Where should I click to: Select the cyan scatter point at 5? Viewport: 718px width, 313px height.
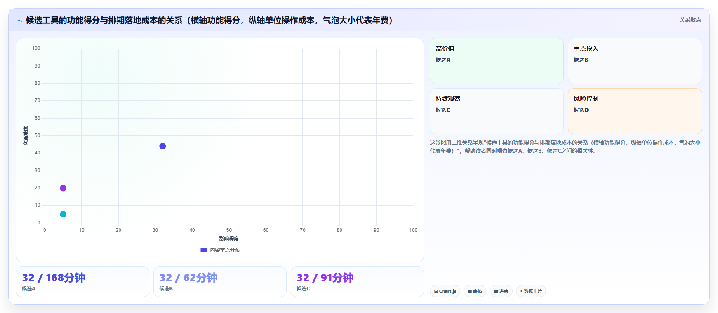[63, 214]
